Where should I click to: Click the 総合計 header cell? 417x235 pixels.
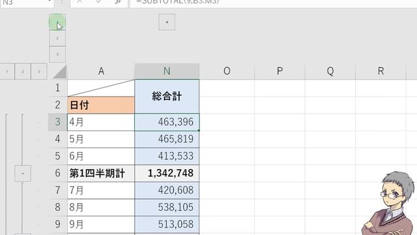pos(167,96)
